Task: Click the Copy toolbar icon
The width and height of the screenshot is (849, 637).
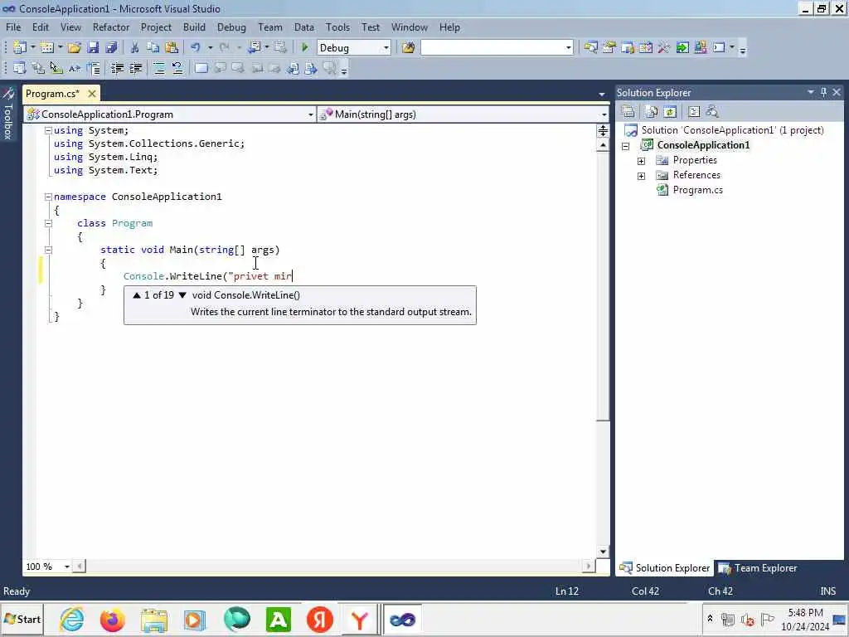Action: click(153, 47)
